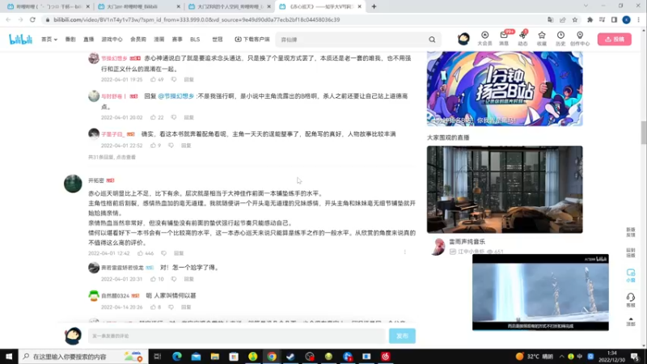Click the 发布 post comment button
The image size is (647, 364).
(x=402, y=336)
